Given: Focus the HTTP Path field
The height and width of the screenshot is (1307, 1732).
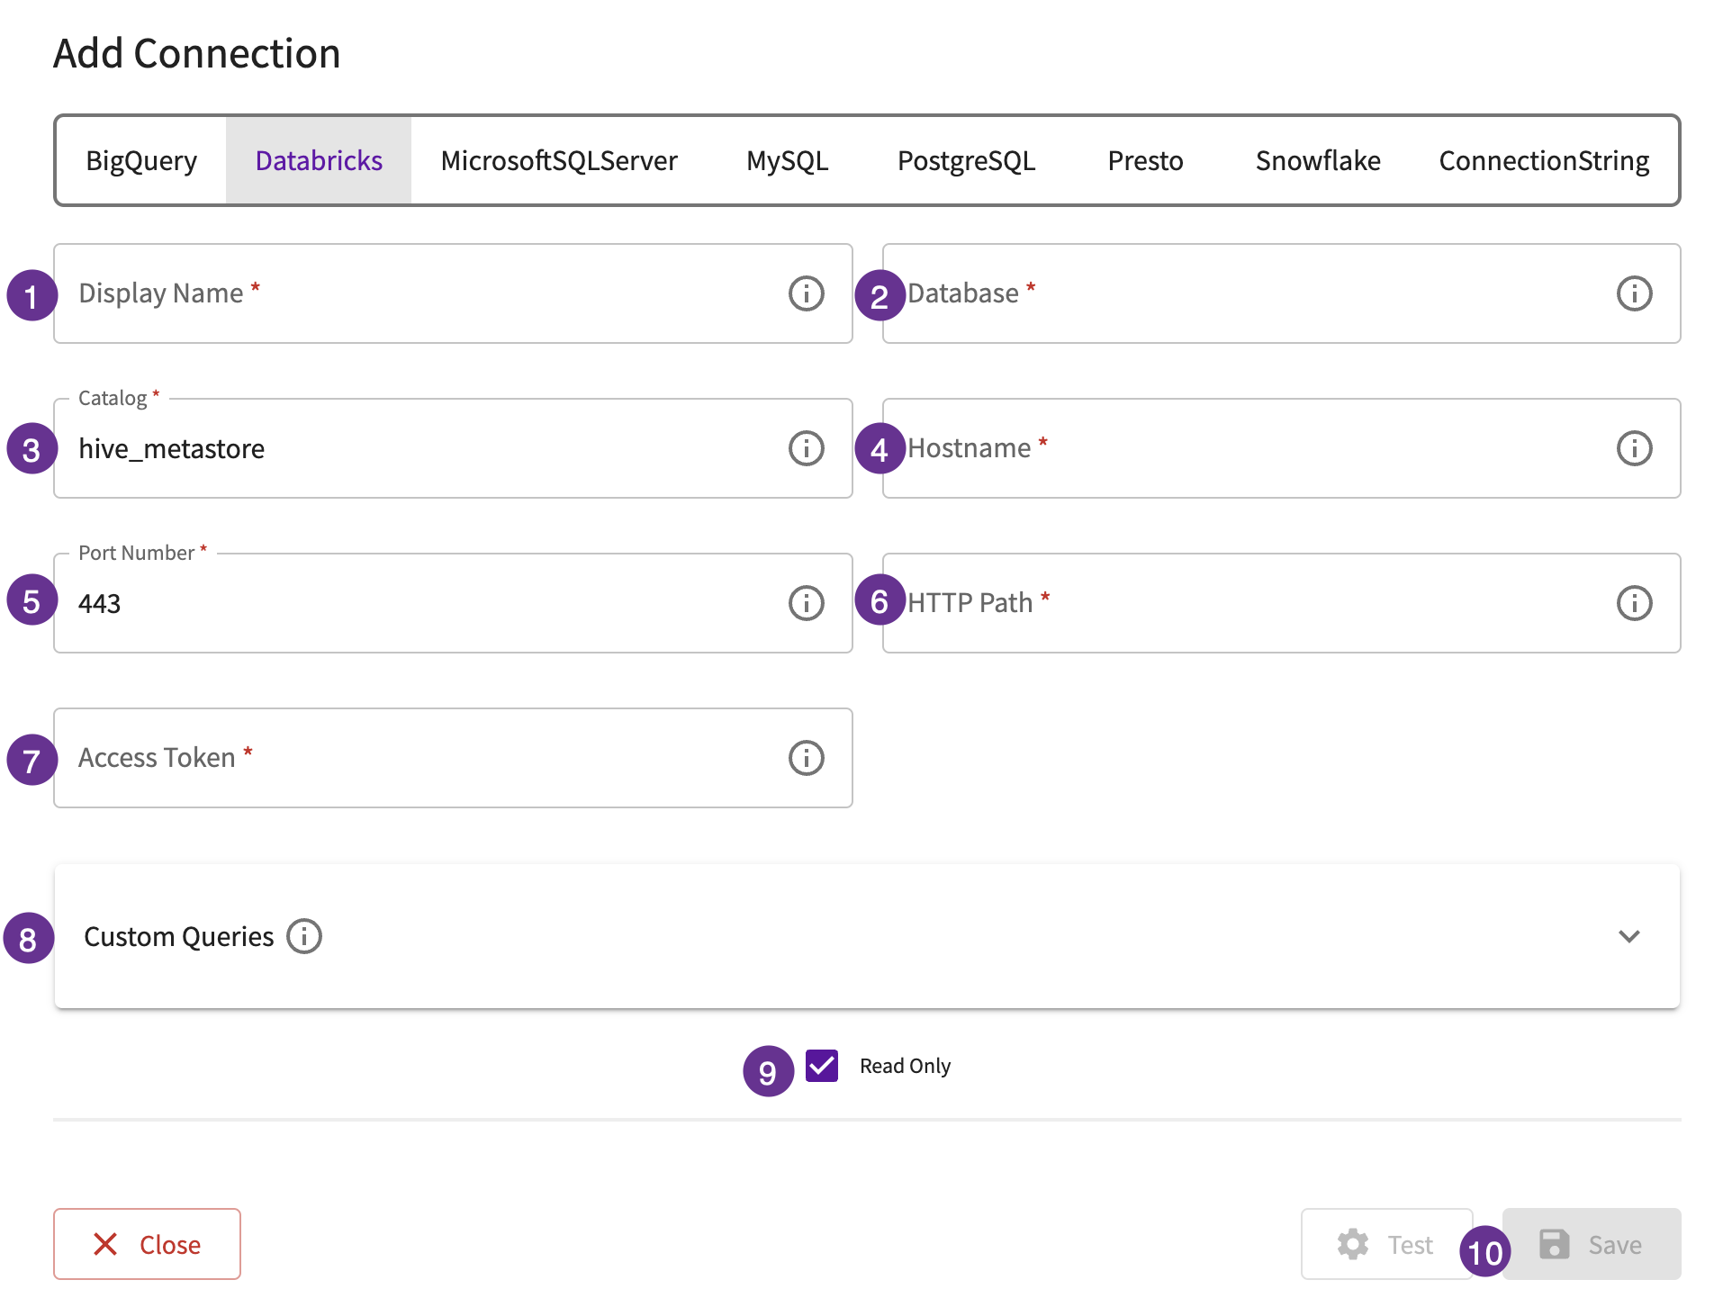Looking at the screenshot, I should point(1281,603).
